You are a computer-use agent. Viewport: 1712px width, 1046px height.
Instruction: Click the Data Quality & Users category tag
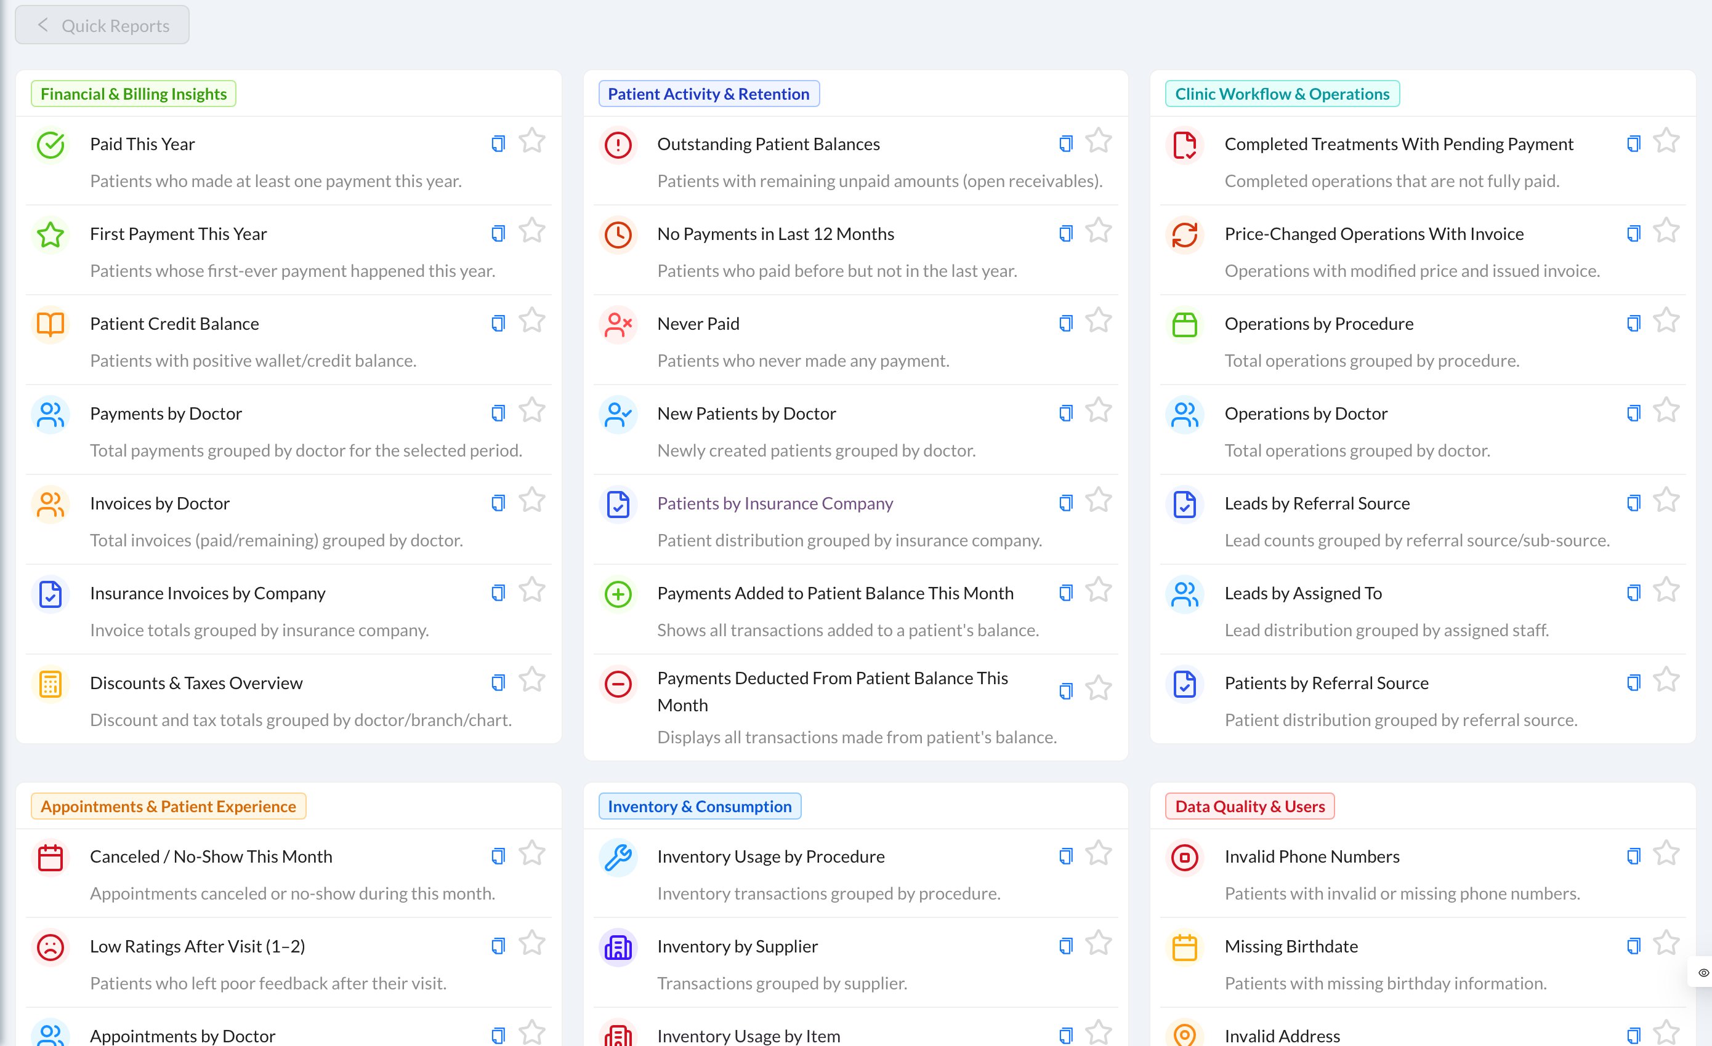pos(1250,806)
